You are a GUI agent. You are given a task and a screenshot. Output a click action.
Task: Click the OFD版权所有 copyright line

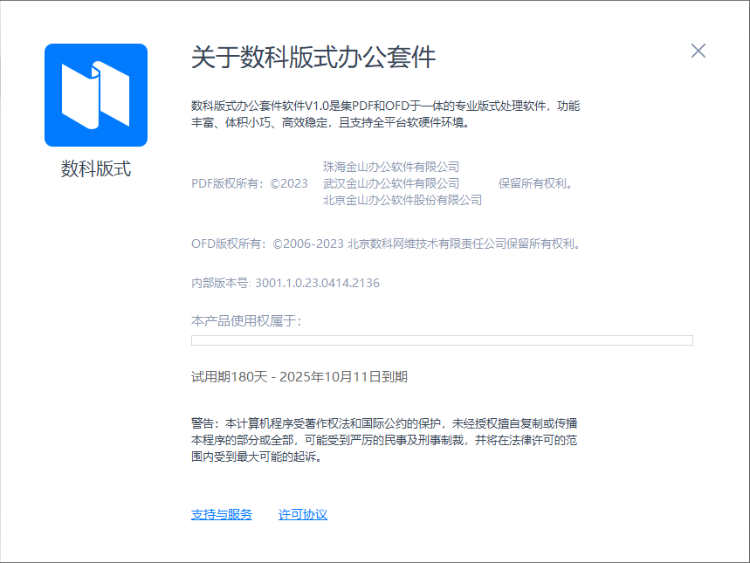coord(387,244)
